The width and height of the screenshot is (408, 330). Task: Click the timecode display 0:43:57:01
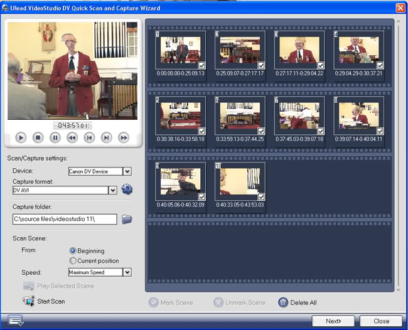tap(73, 125)
